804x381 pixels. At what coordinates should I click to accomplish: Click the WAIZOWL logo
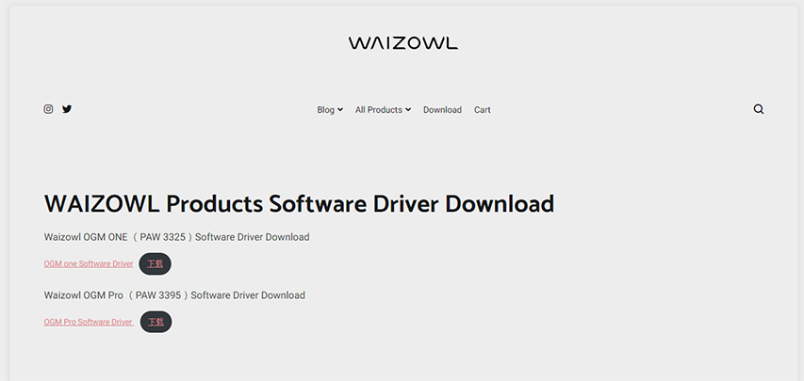[x=403, y=43]
